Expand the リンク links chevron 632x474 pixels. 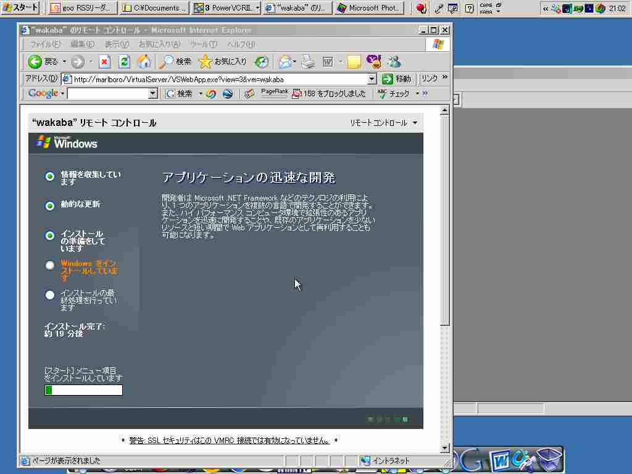(444, 77)
